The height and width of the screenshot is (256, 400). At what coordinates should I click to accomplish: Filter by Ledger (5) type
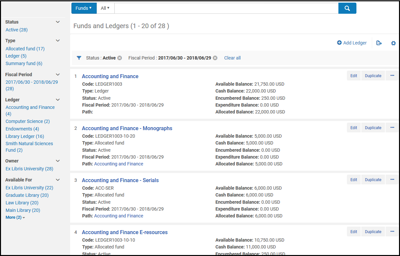[x=16, y=56]
